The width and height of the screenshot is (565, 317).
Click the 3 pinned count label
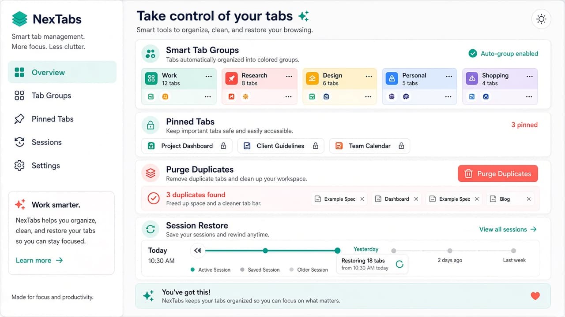524,125
